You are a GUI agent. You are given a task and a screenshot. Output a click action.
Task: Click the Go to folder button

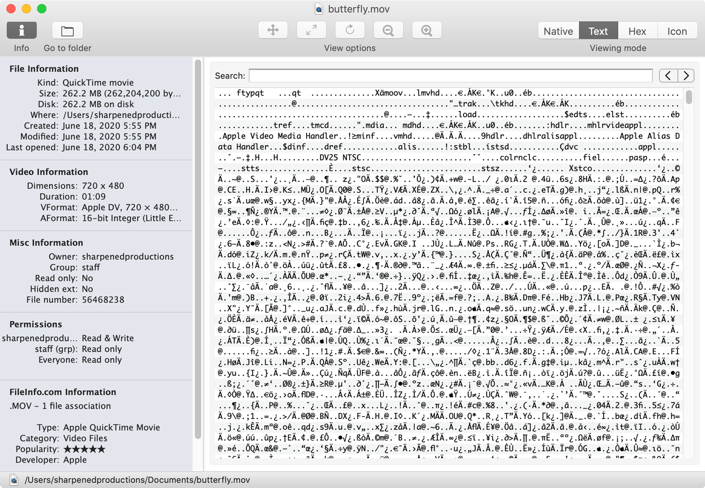67,29
